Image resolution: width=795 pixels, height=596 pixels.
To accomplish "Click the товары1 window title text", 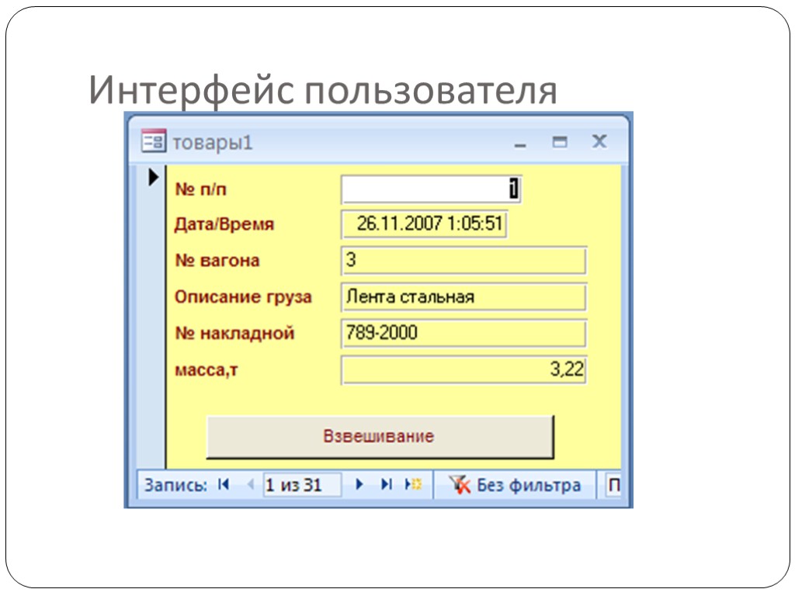I will [x=213, y=141].
